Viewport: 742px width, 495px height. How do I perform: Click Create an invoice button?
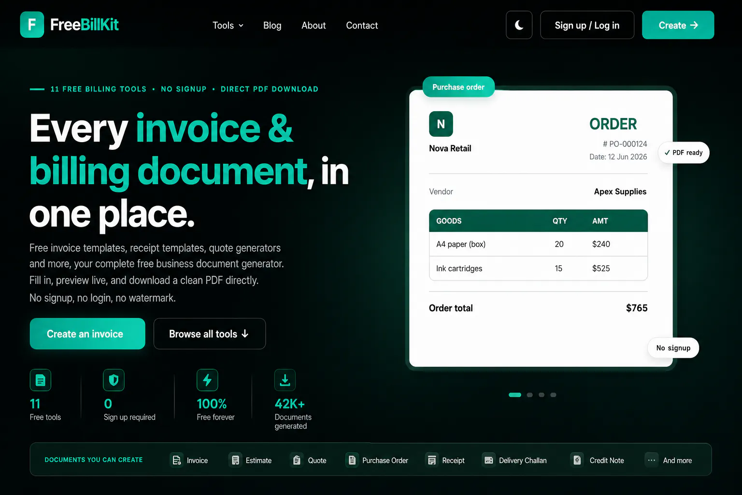[87, 334]
